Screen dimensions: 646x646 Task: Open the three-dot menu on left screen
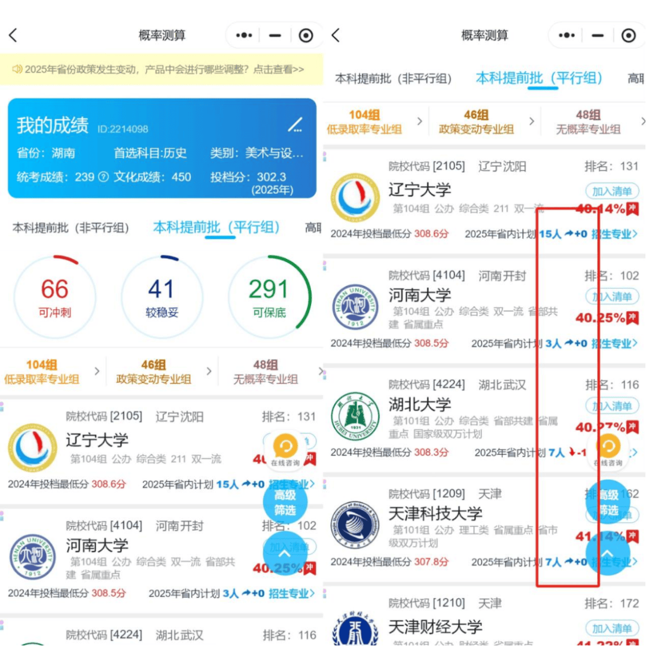(x=244, y=35)
